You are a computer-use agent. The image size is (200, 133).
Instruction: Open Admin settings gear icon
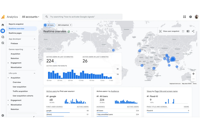point(3,115)
